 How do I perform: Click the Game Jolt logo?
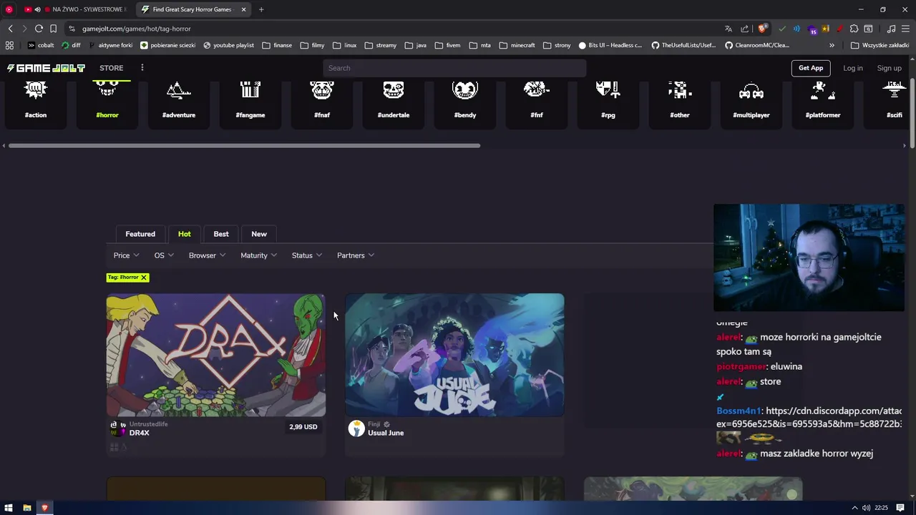pyautogui.click(x=46, y=68)
